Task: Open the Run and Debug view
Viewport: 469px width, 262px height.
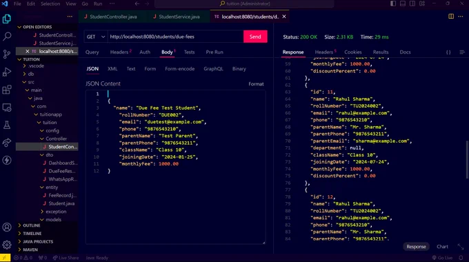Action: (7, 72)
